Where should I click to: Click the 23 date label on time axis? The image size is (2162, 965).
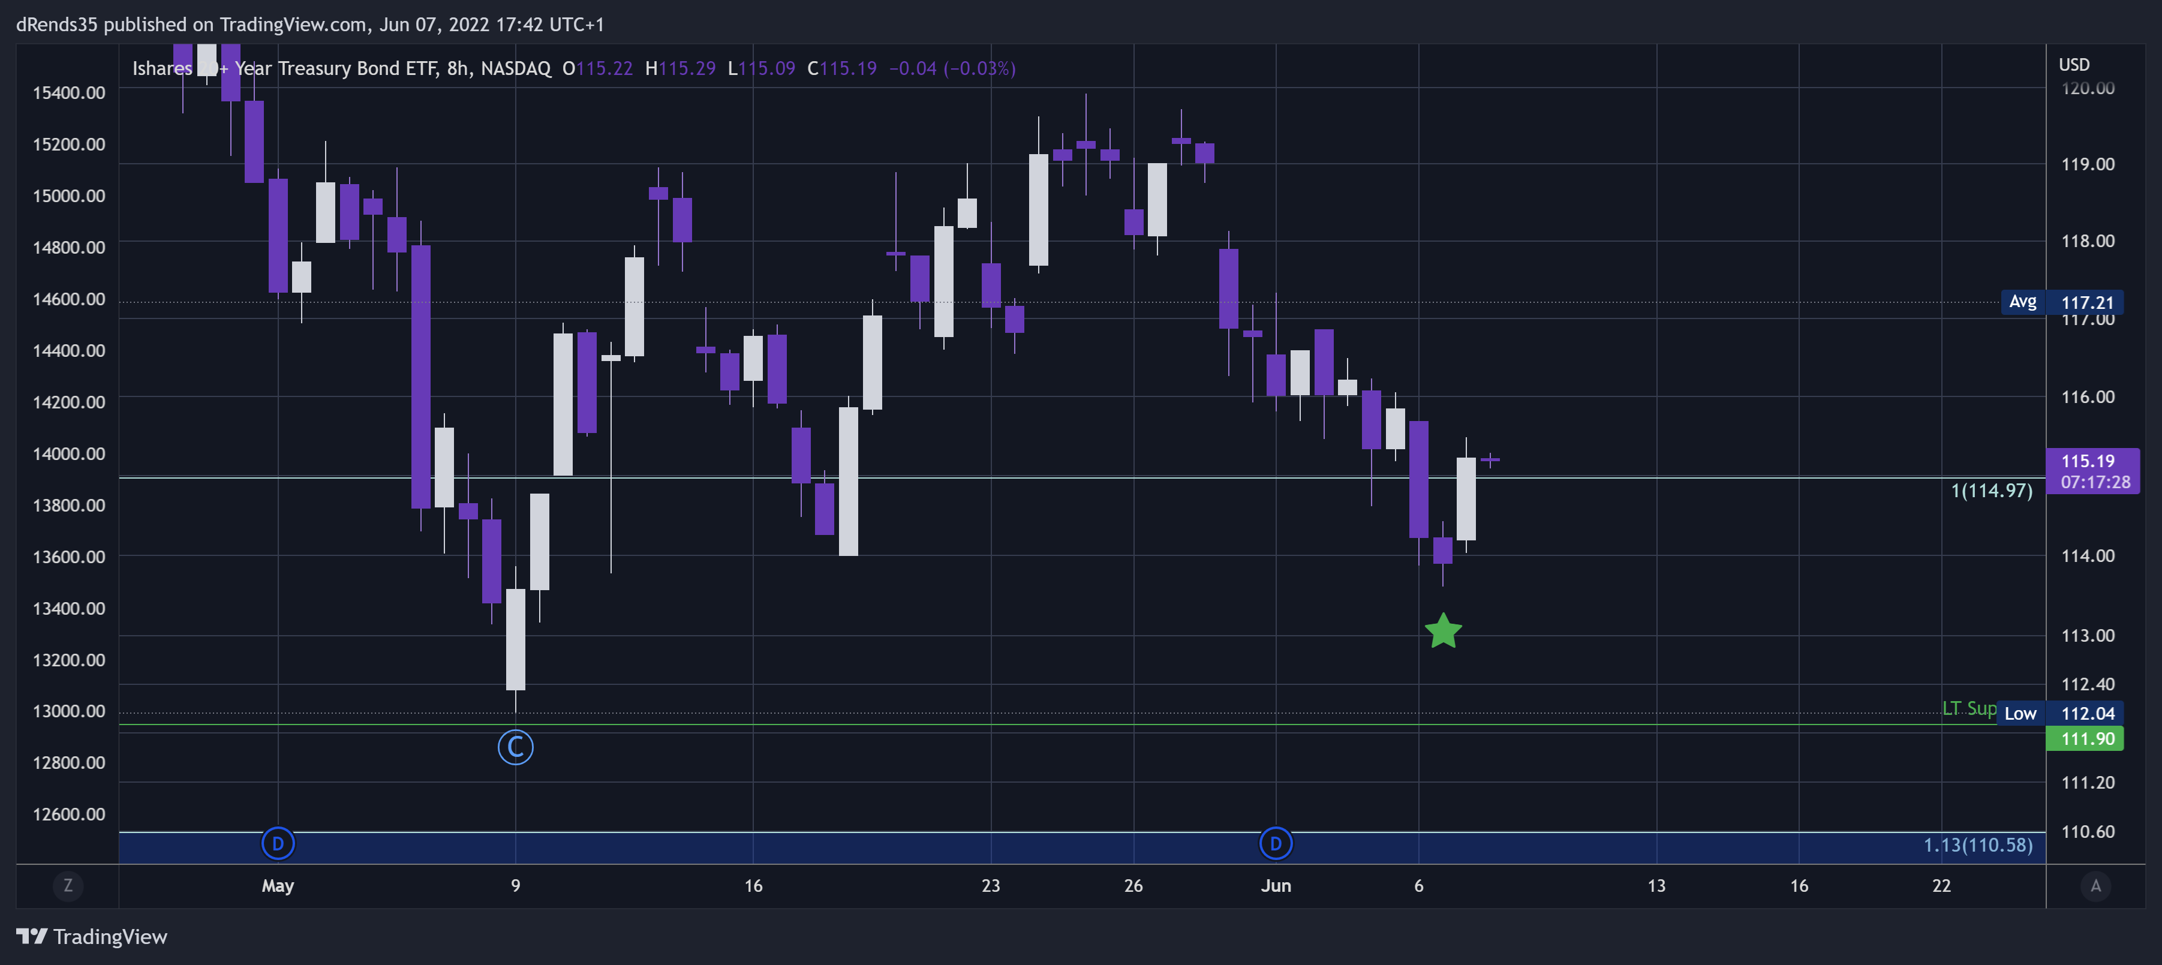pos(990,885)
